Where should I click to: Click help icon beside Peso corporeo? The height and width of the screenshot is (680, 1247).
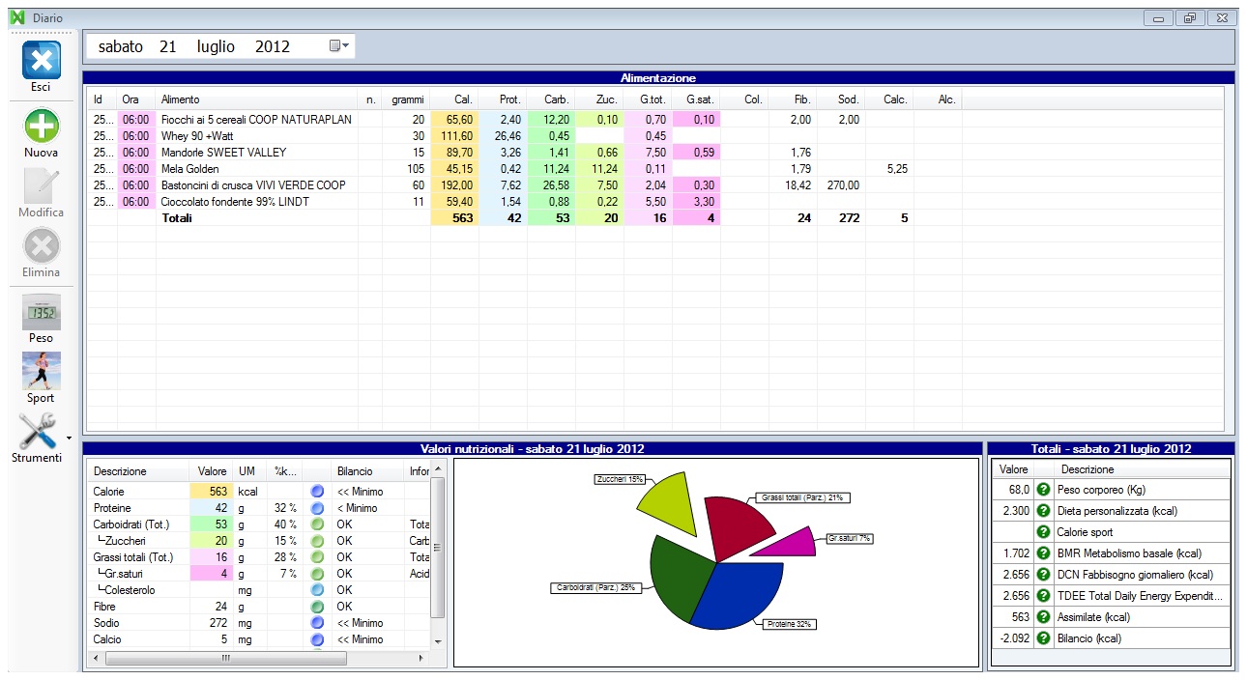coord(1043,490)
